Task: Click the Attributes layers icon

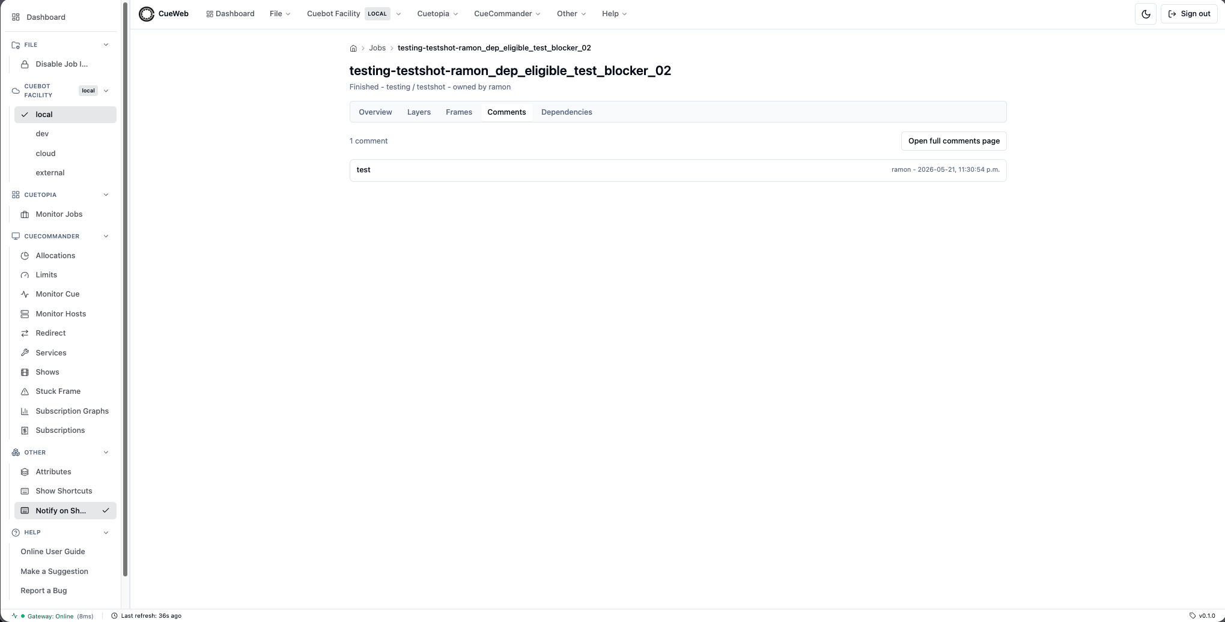Action: tap(25, 472)
